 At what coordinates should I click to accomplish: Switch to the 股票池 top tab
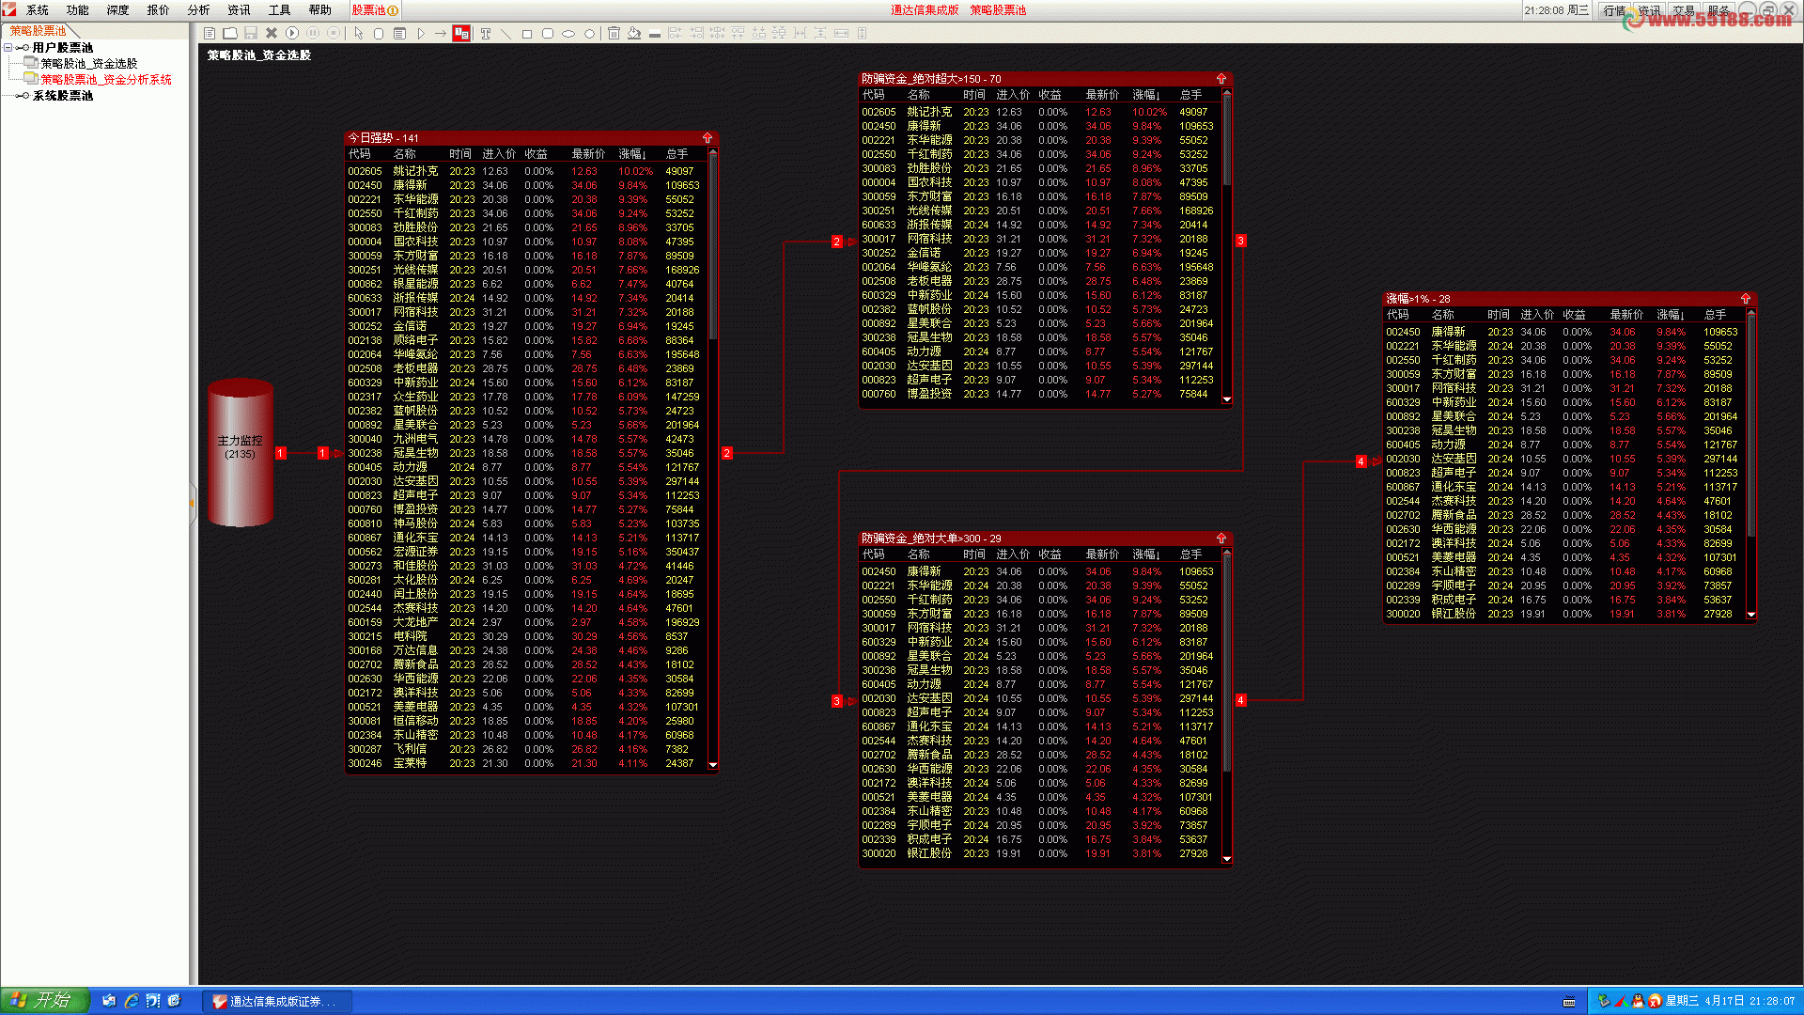374,10
